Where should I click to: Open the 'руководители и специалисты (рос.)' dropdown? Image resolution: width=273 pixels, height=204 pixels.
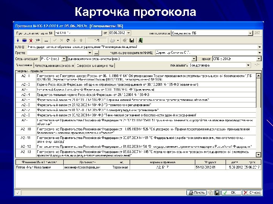pos(194,59)
